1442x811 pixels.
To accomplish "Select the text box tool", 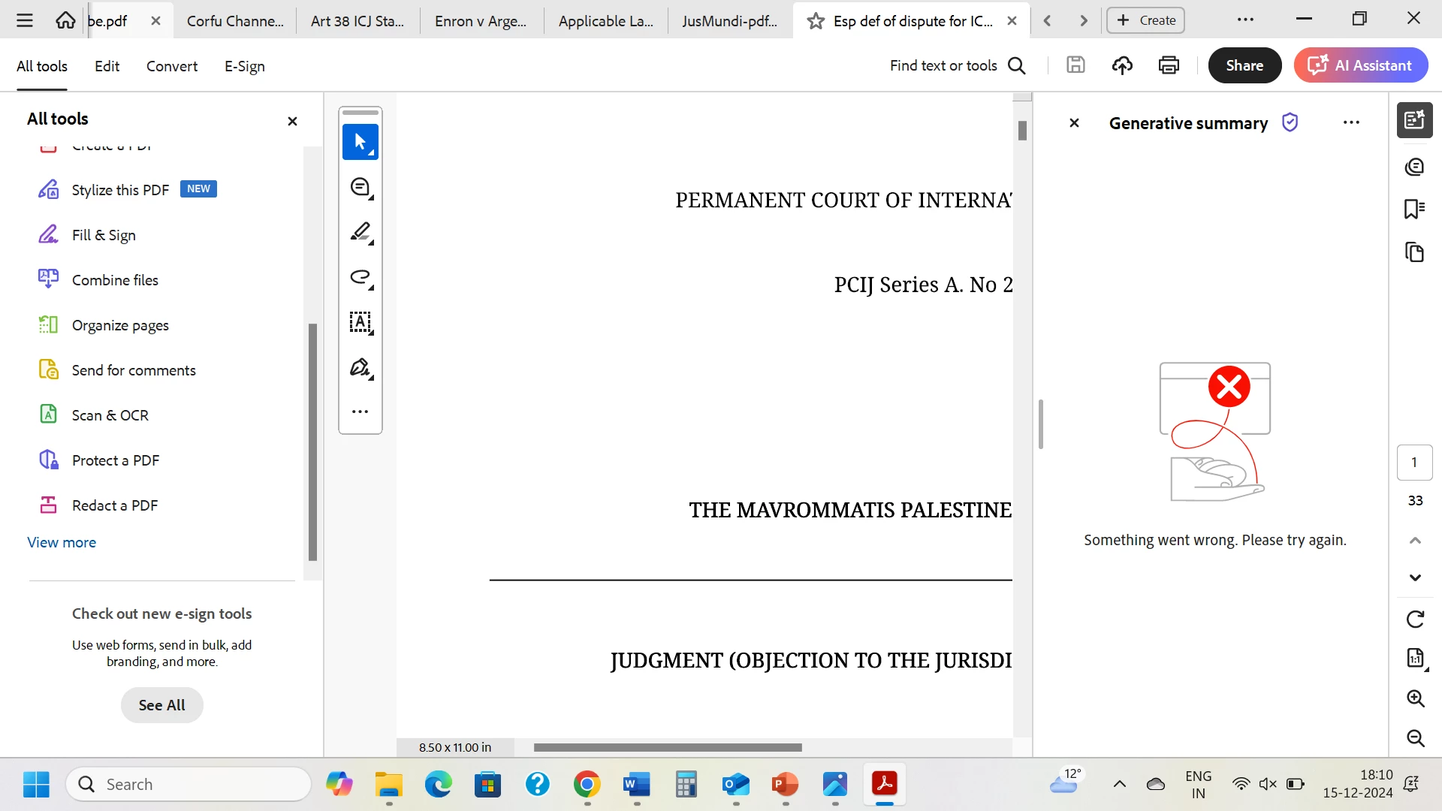I will point(360,323).
